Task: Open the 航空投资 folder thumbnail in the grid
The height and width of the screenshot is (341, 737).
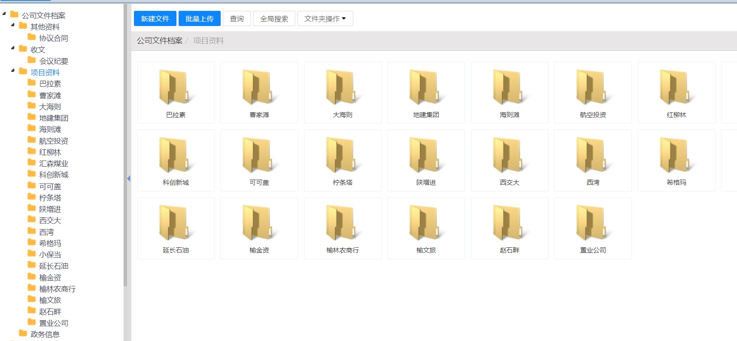Action: pyautogui.click(x=593, y=92)
